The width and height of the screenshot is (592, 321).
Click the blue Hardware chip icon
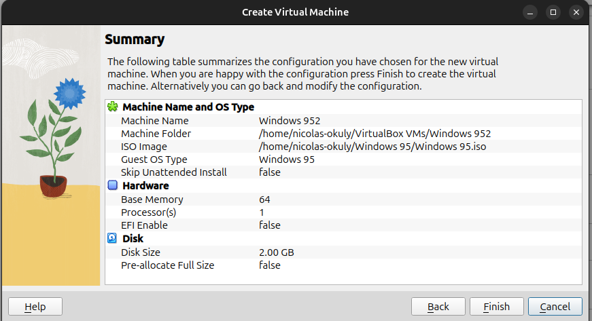tap(113, 185)
